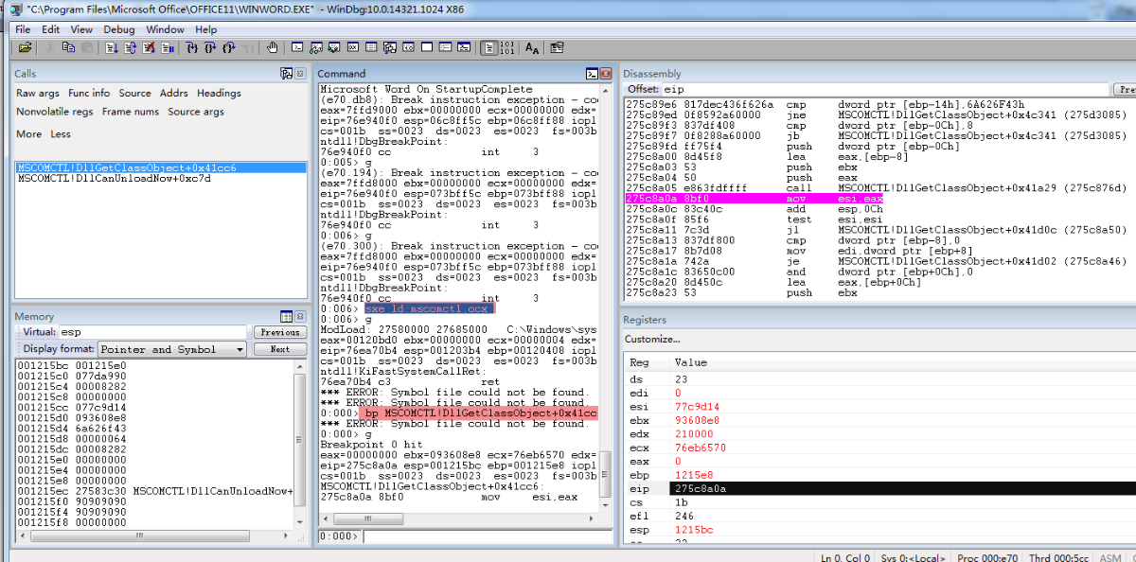
Task: Click the Next button in Memory panel
Action: click(280, 349)
